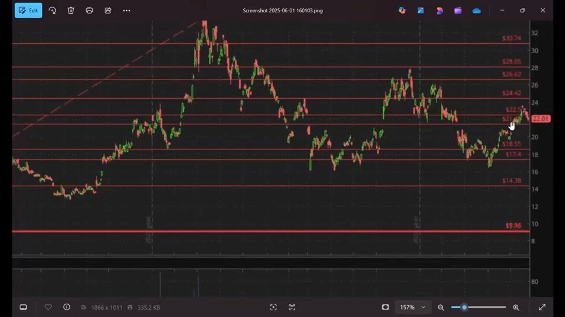Viewport: 565px width, 317px height.
Task: Print the image using the printer icon
Action: click(89, 11)
